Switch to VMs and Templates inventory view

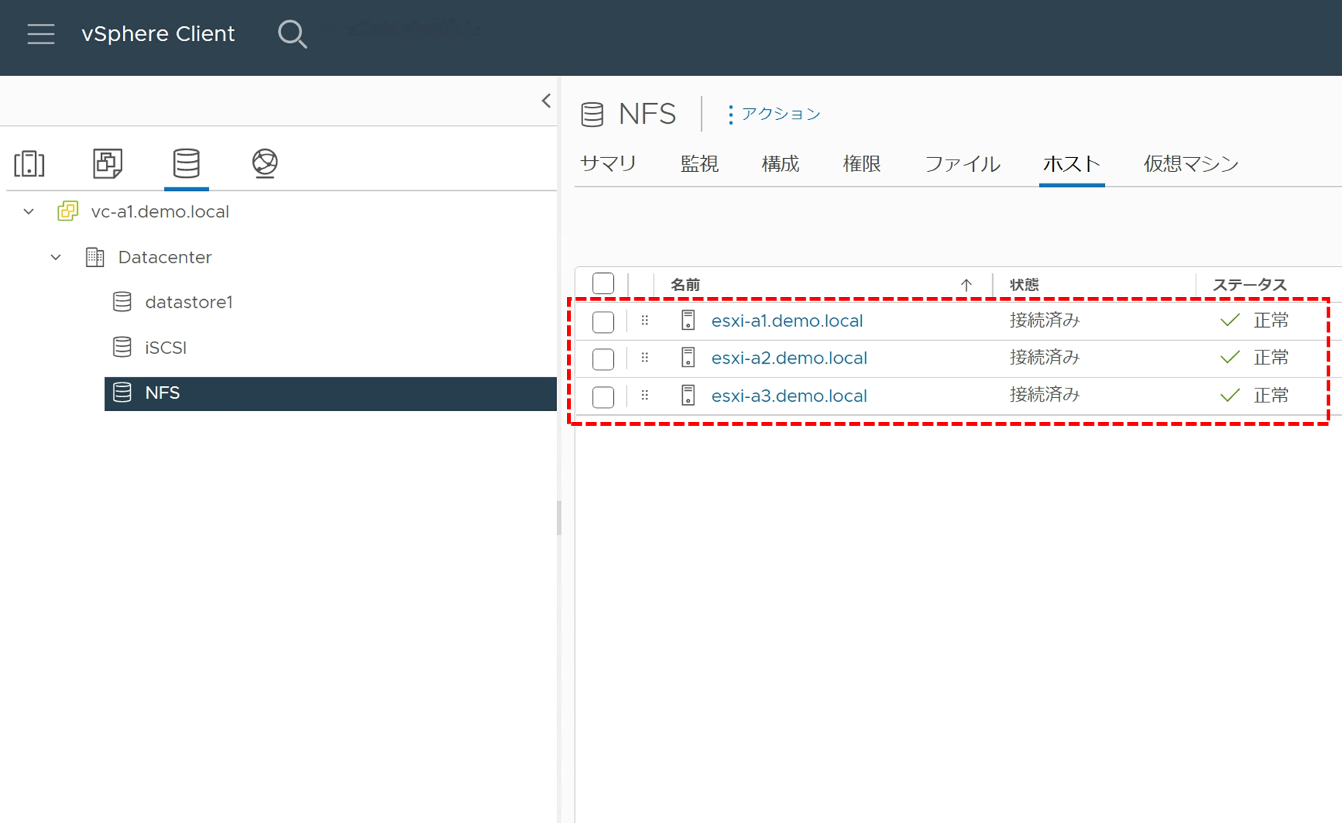click(x=108, y=163)
